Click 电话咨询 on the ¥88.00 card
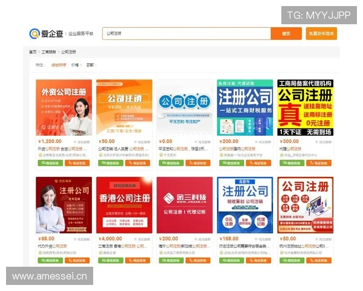This screenshot has width=363, height=291. 77,261
